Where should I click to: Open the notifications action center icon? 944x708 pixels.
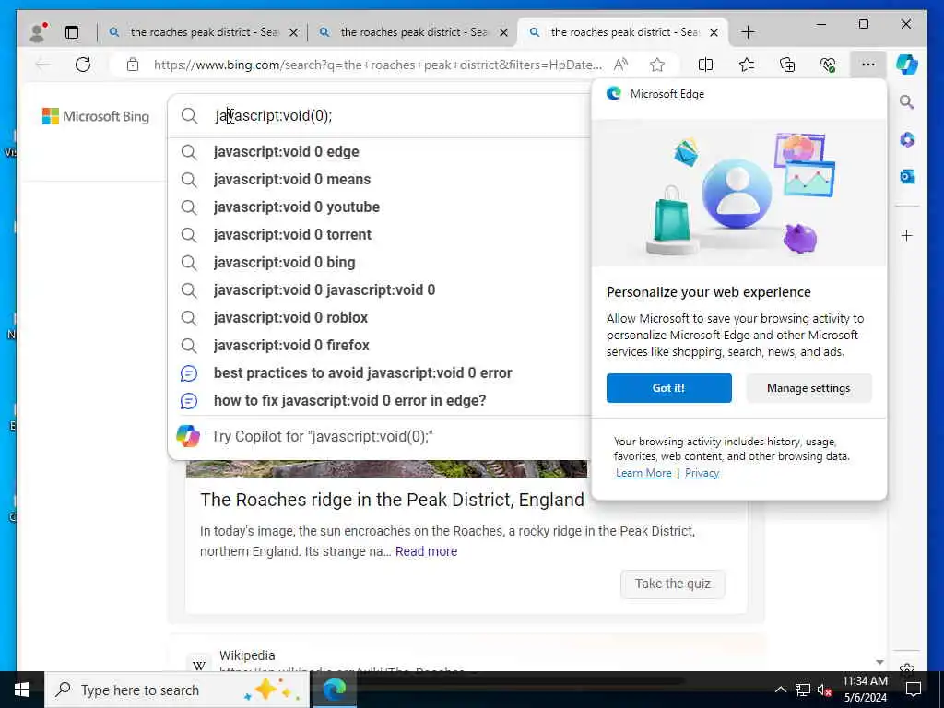(914, 690)
